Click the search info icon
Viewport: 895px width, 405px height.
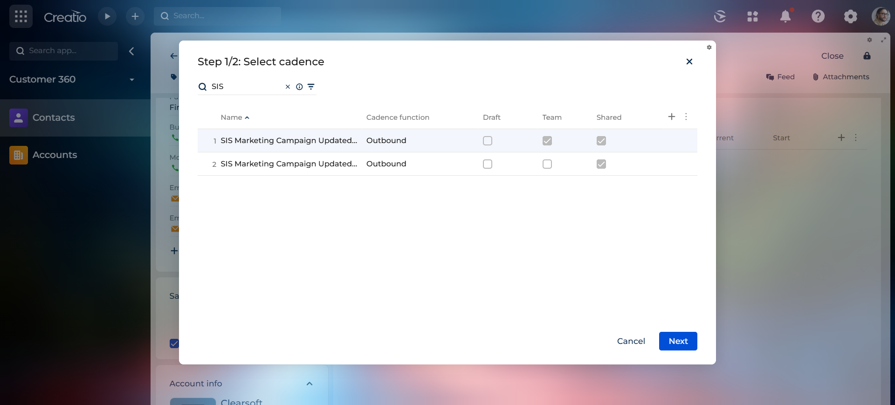pyautogui.click(x=299, y=87)
